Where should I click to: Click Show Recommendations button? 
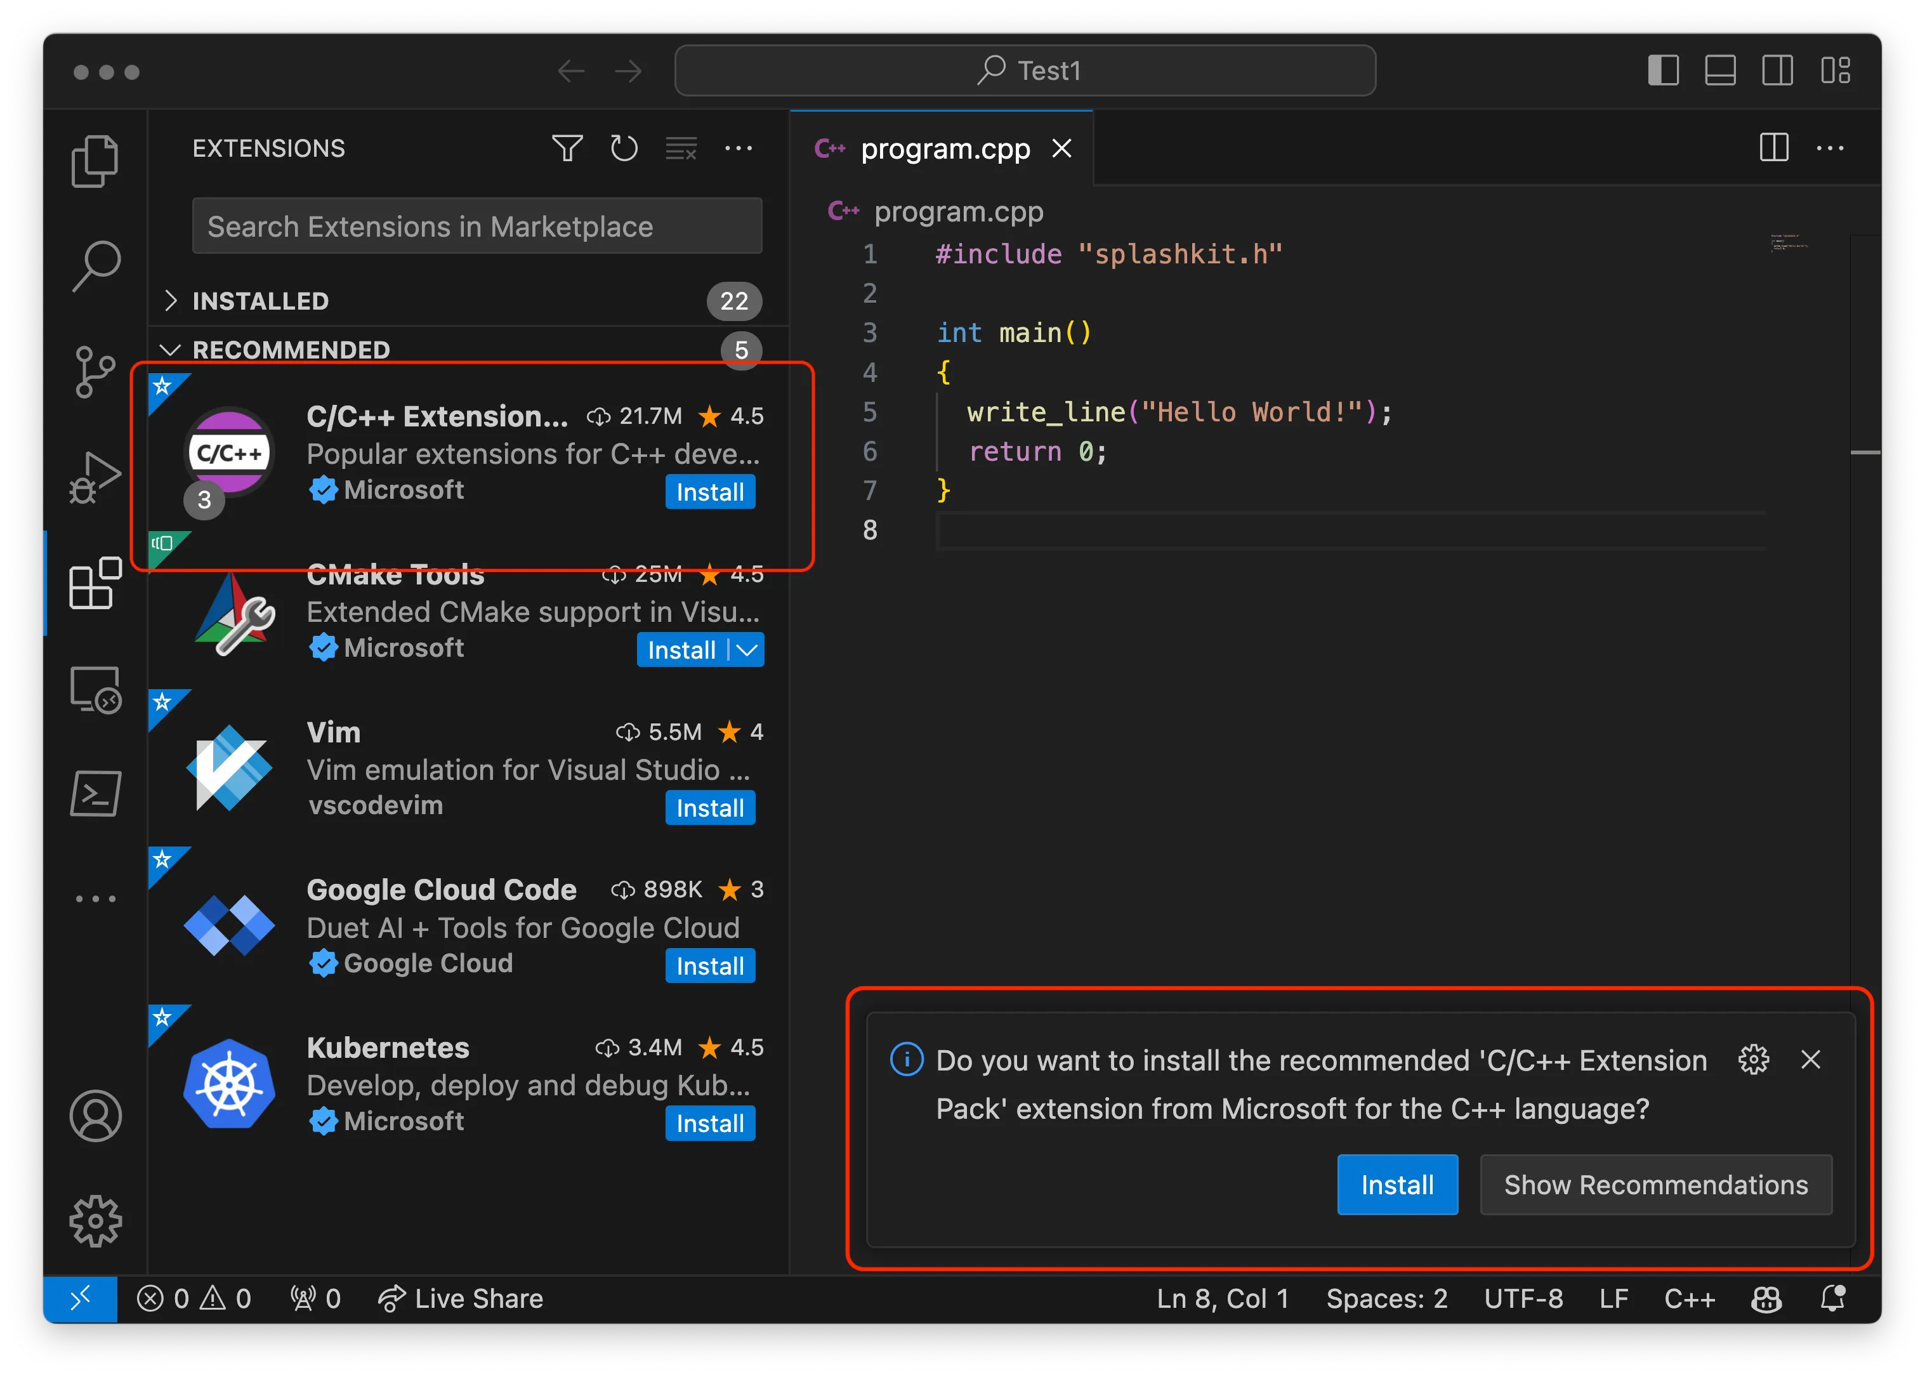(x=1655, y=1185)
